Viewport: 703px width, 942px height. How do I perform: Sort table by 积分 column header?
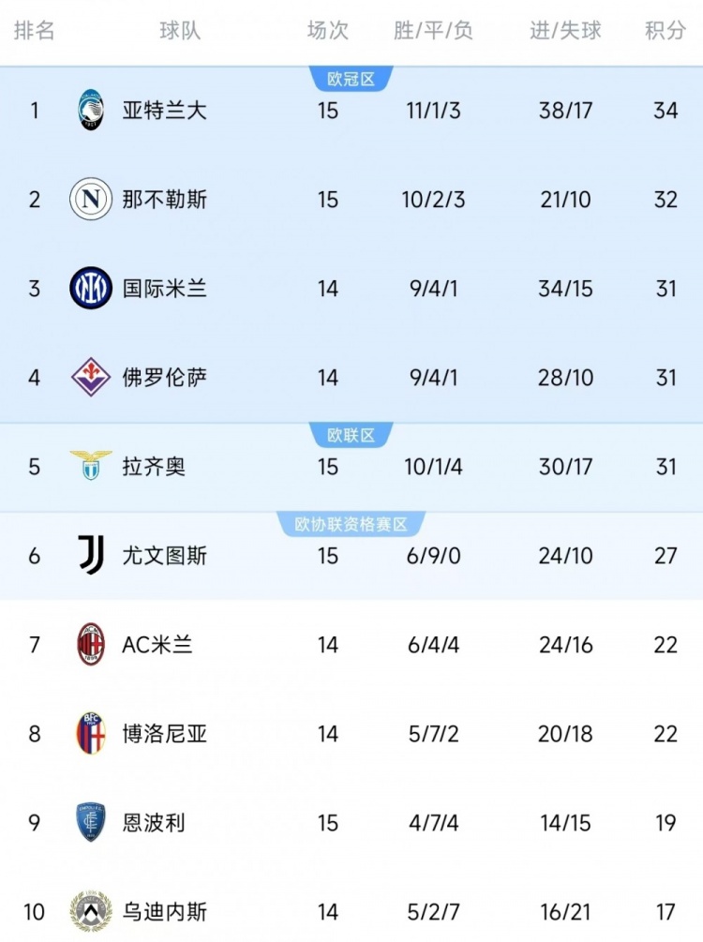click(x=666, y=31)
